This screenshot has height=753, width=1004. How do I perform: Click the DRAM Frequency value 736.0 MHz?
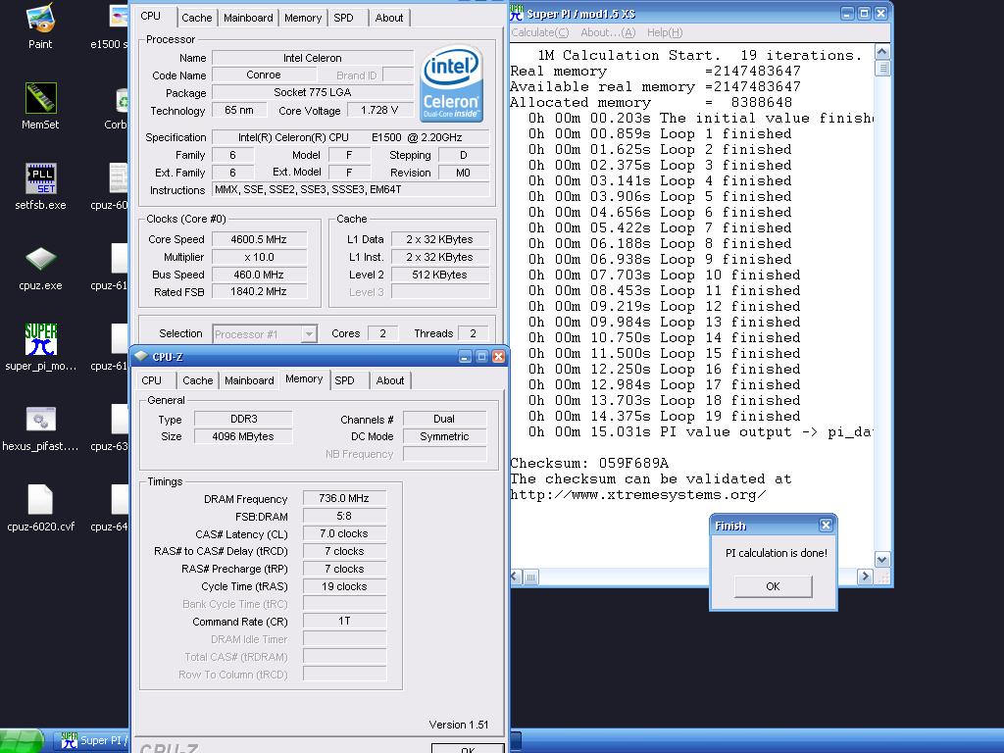point(344,498)
